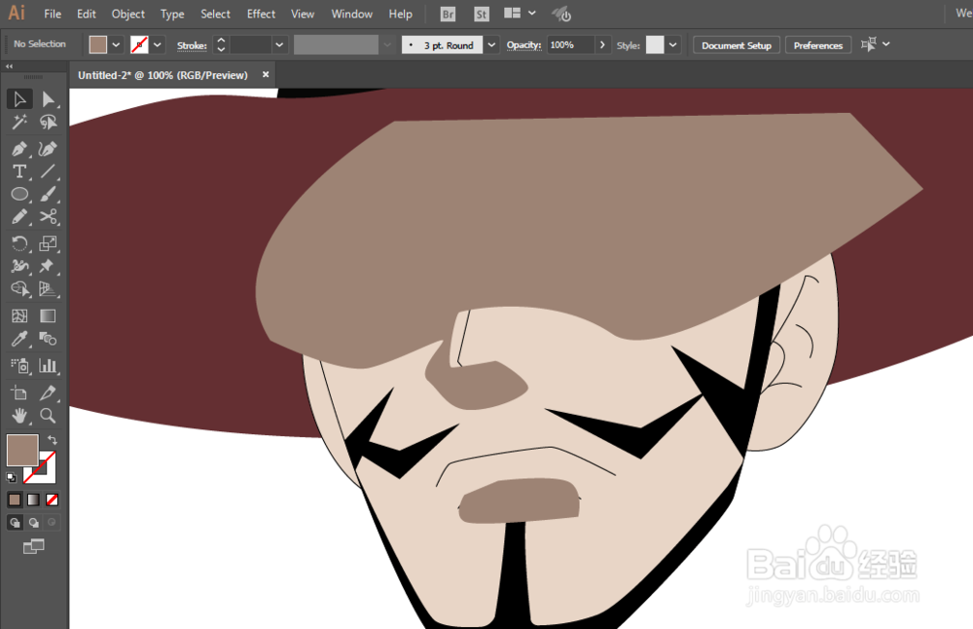This screenshot has height=629, width=973.
Task: Open the arrange documents dropdown
Action: pos(532,13)
